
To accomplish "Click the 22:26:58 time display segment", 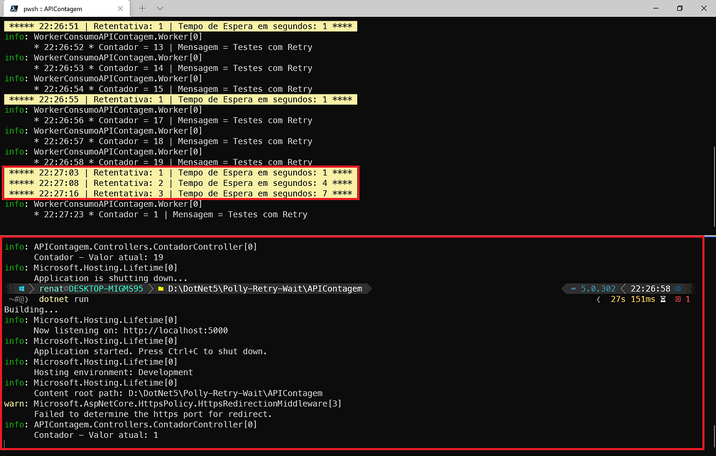I will tap(650, 288).
